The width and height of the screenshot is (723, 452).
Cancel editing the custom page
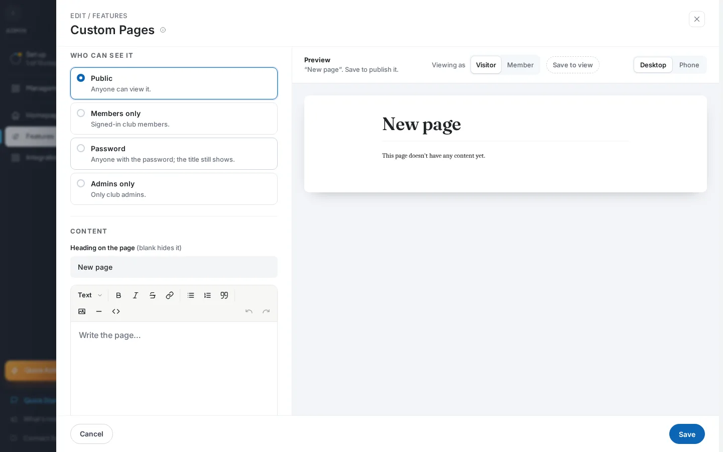click(91, 434)
